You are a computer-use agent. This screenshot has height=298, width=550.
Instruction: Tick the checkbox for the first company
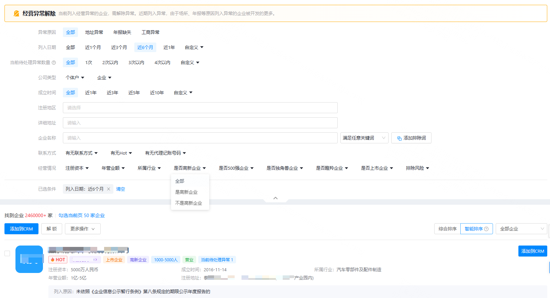[x=7, y=253]
